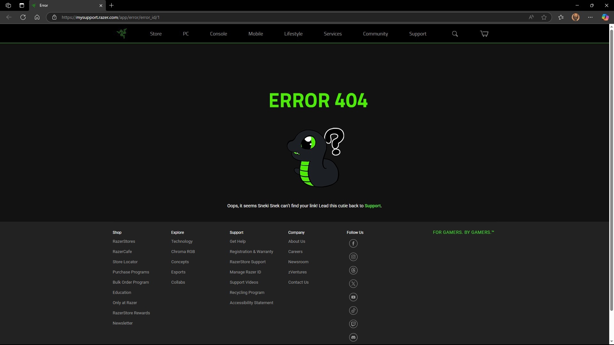
Task: Open the Copilot sidebar
Action: point(605,17)
